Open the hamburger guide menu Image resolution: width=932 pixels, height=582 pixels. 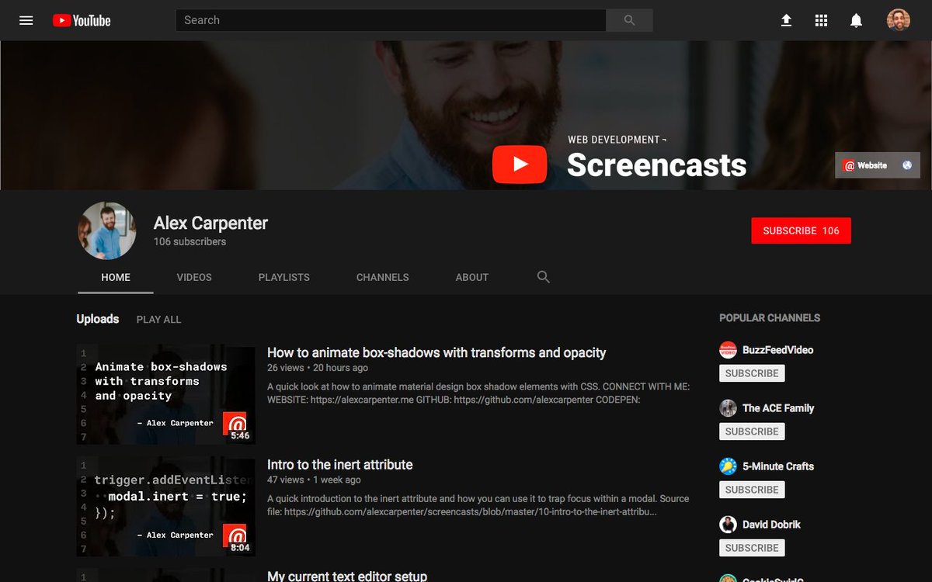[26, 20]
